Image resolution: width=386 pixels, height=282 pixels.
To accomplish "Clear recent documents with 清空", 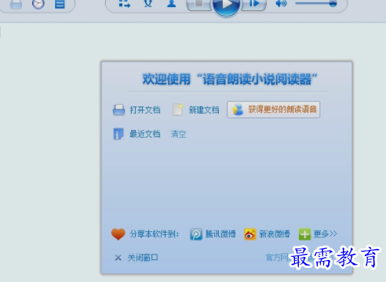I will (178, 134).
